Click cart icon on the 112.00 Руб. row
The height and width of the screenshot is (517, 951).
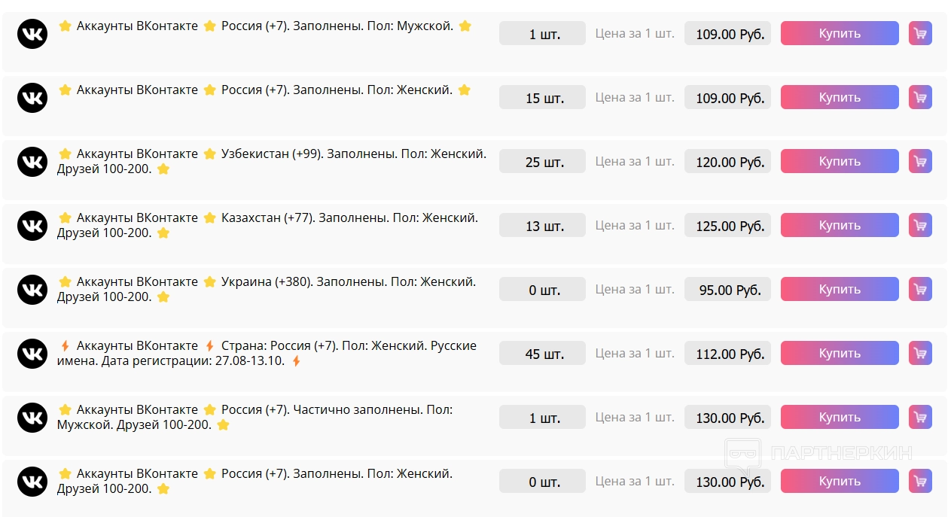click(x=920, y=353)
